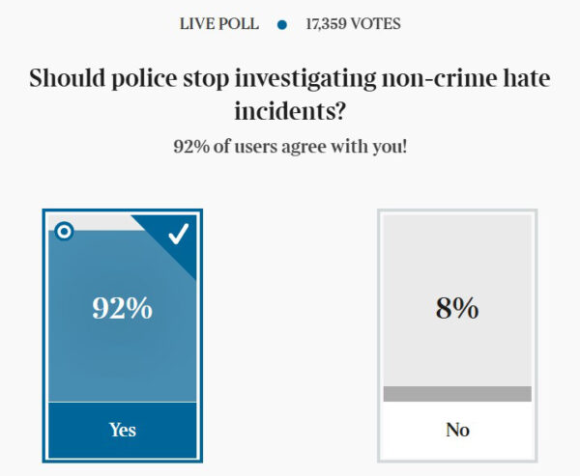This screenshot has height=476, width=580.
Task: Click the white area beside No label
Action: click(411, 431)
